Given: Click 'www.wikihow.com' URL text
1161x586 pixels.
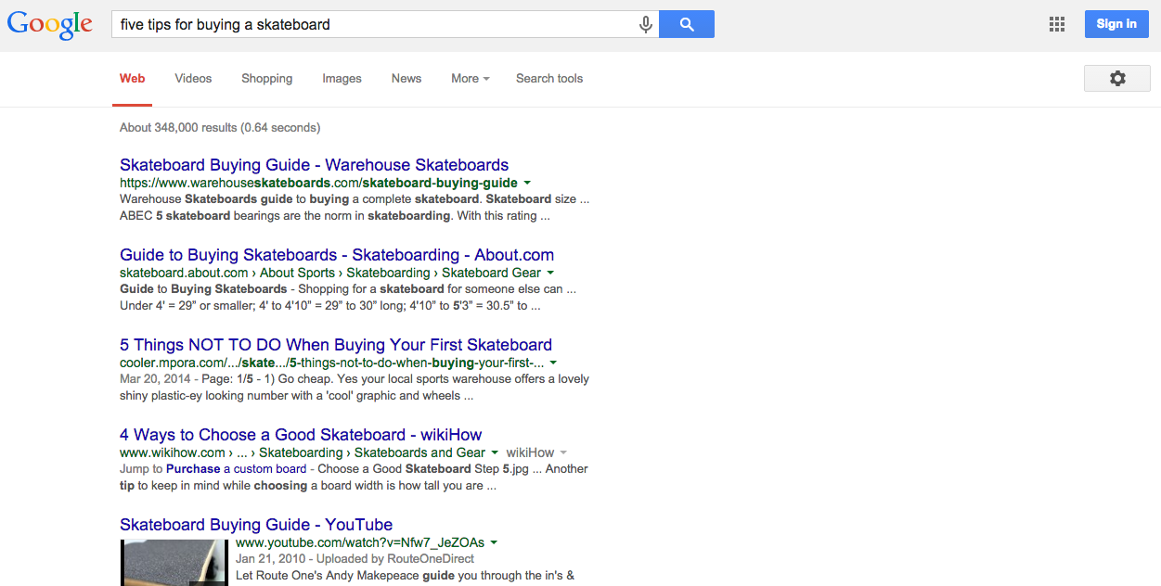Looking at the screenshot, I should pos(173,452).
